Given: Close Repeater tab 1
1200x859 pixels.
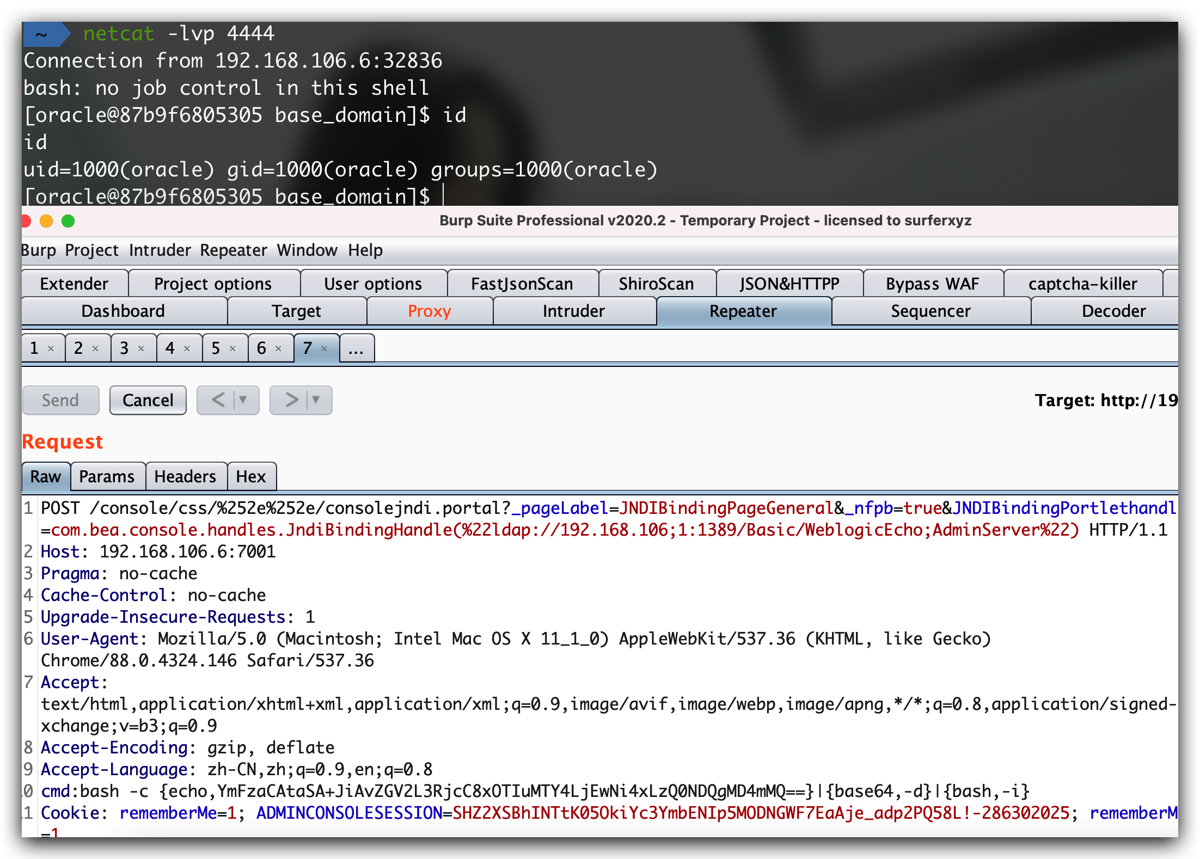Looking at the screenshot, I should (51, 348).
